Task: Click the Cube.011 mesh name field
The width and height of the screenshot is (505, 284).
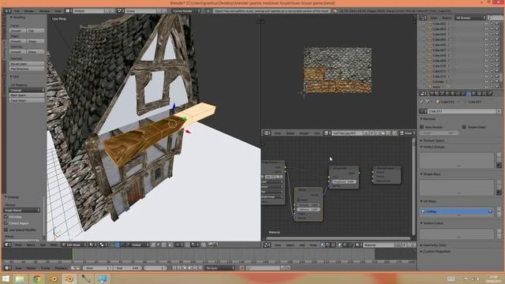Action: click(x=462, y=111)
